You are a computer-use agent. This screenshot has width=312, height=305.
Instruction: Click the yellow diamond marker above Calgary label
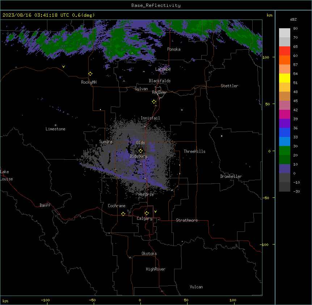147,213
